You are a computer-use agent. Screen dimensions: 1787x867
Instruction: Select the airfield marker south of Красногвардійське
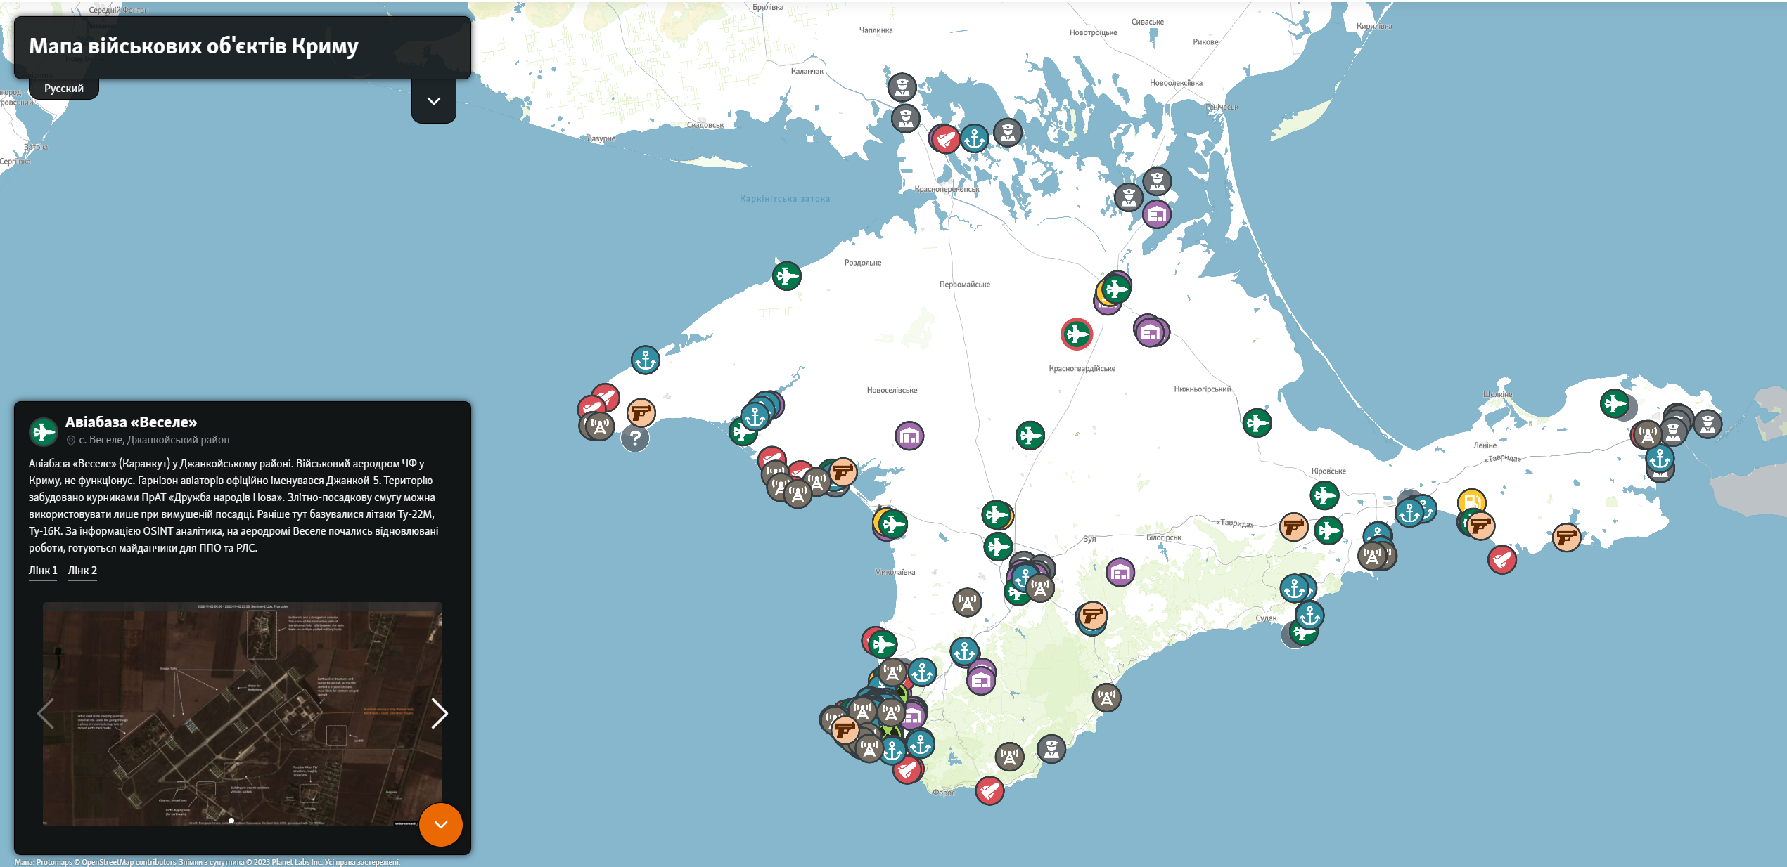(x=1030, y=436)
